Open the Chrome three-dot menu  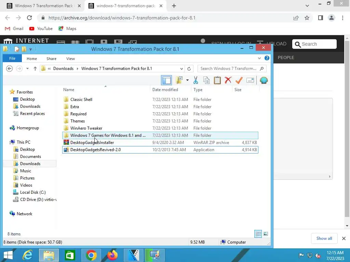(x=342, y=18)
